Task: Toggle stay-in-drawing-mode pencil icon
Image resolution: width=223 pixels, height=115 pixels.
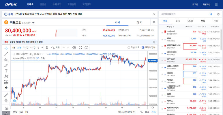Action: coord(6,114)
